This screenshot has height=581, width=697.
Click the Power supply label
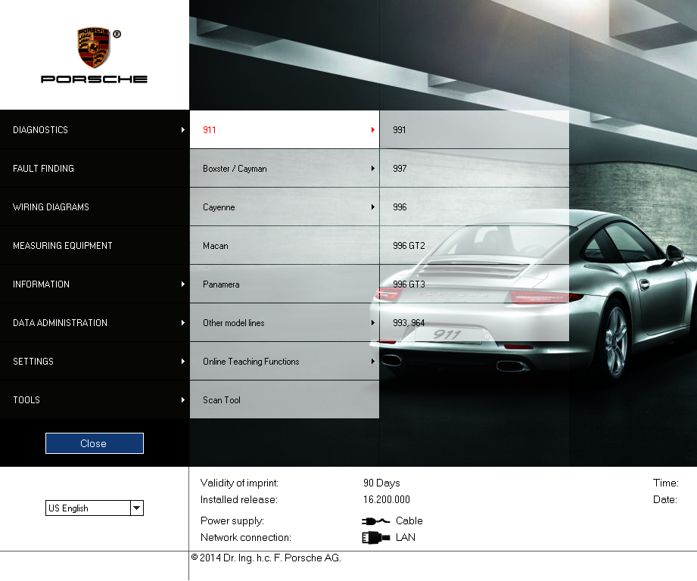coord(232,520)
